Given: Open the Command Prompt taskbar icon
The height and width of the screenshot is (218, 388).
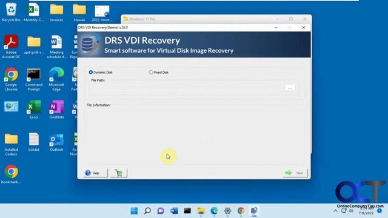Looking at the screenshot, I should (187, 211).
